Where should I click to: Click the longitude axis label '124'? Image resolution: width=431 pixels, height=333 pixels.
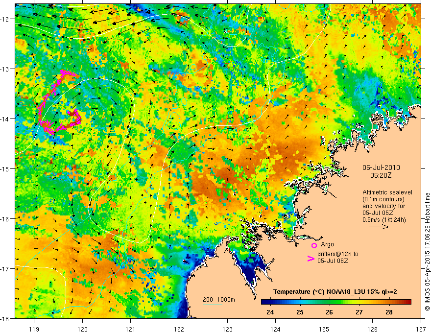tap(276, 329)
